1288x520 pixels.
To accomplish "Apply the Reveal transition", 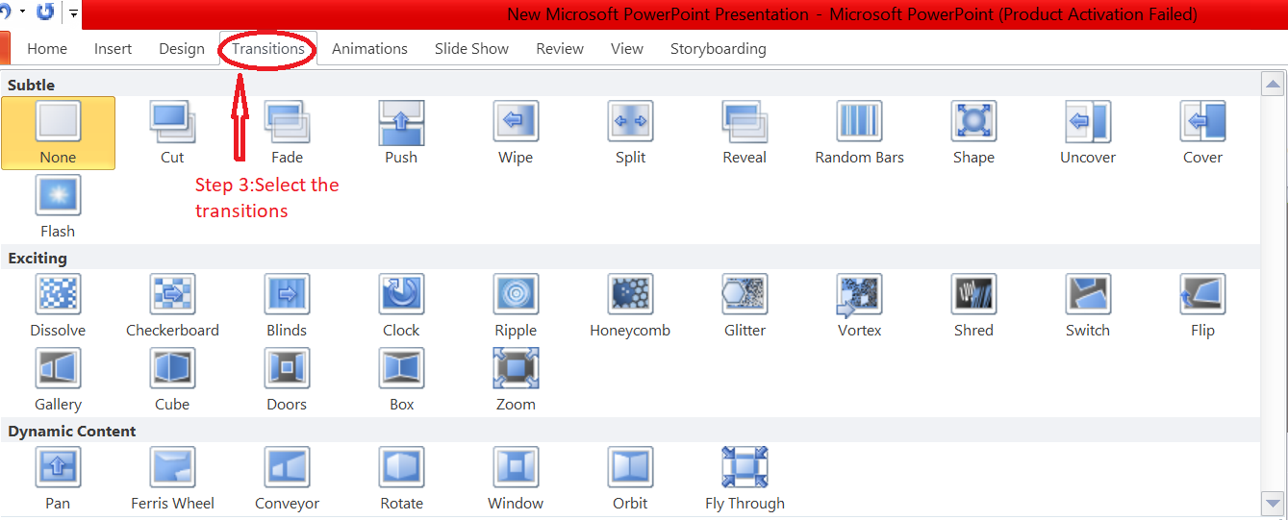I will (745, 133).
